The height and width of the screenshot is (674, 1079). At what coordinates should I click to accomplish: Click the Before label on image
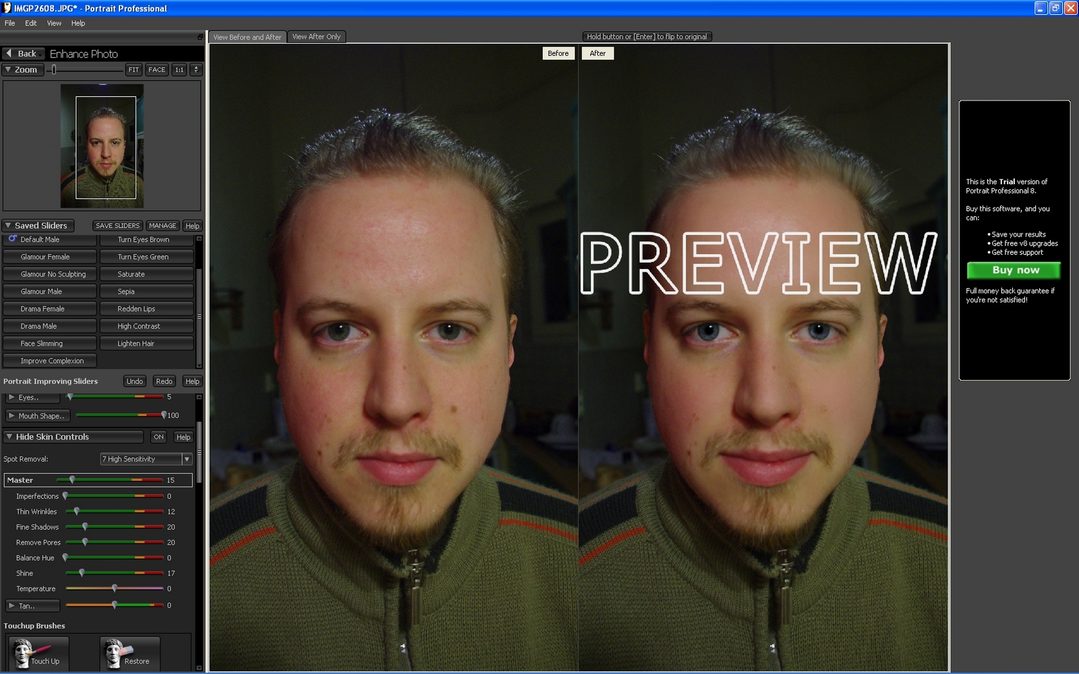coord(558,53)
